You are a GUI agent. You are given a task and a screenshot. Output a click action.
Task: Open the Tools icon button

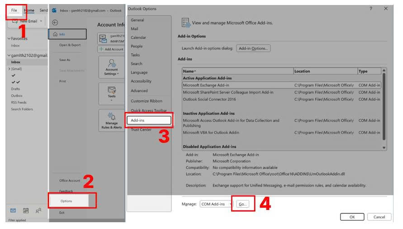(x=112, y=93)
